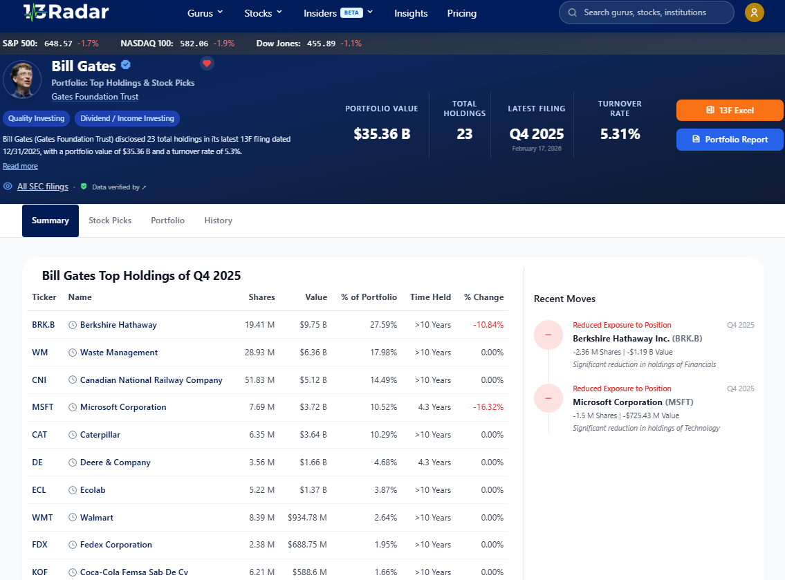Click the % of Portfolio column header
Screen dimensions: 785x580
[x=369, y=297]
